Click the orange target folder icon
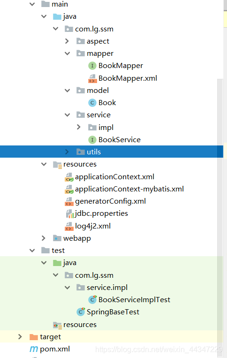227x358 pixels. (x=34, y=337)
